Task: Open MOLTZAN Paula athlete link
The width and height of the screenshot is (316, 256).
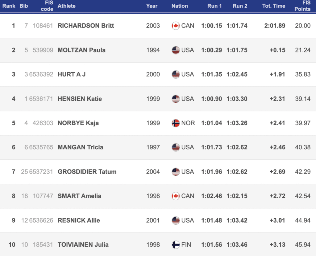Action: [81, 50]
